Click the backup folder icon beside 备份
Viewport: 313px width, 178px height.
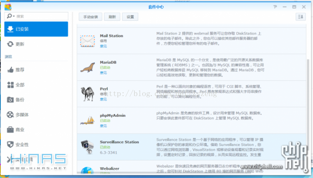tap(10, 99)
